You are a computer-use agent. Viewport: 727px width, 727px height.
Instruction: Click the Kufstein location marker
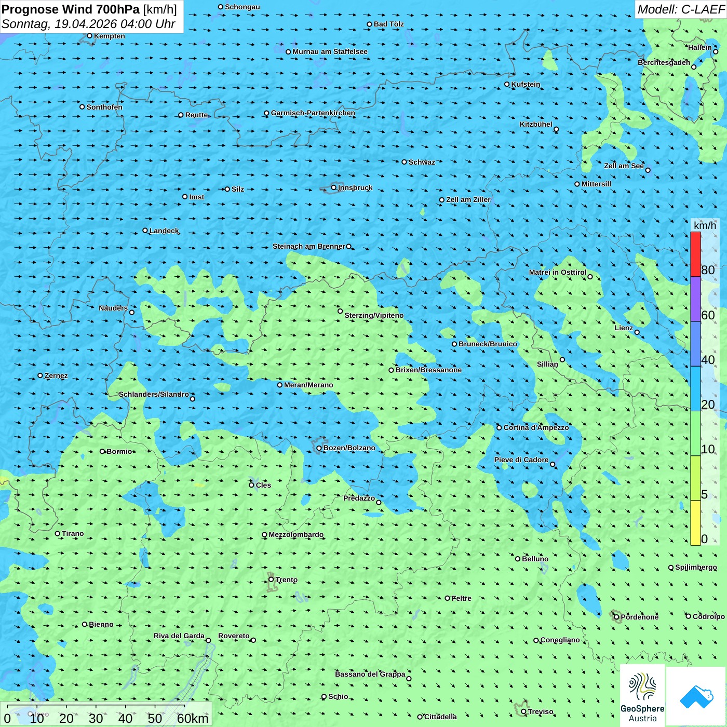point(507,84)
